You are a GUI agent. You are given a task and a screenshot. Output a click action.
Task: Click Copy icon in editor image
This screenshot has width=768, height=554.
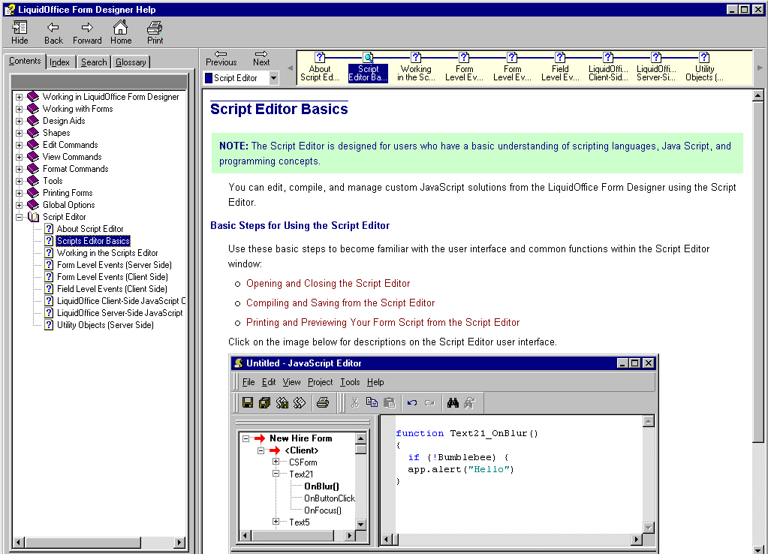click(x=372, y=402)
